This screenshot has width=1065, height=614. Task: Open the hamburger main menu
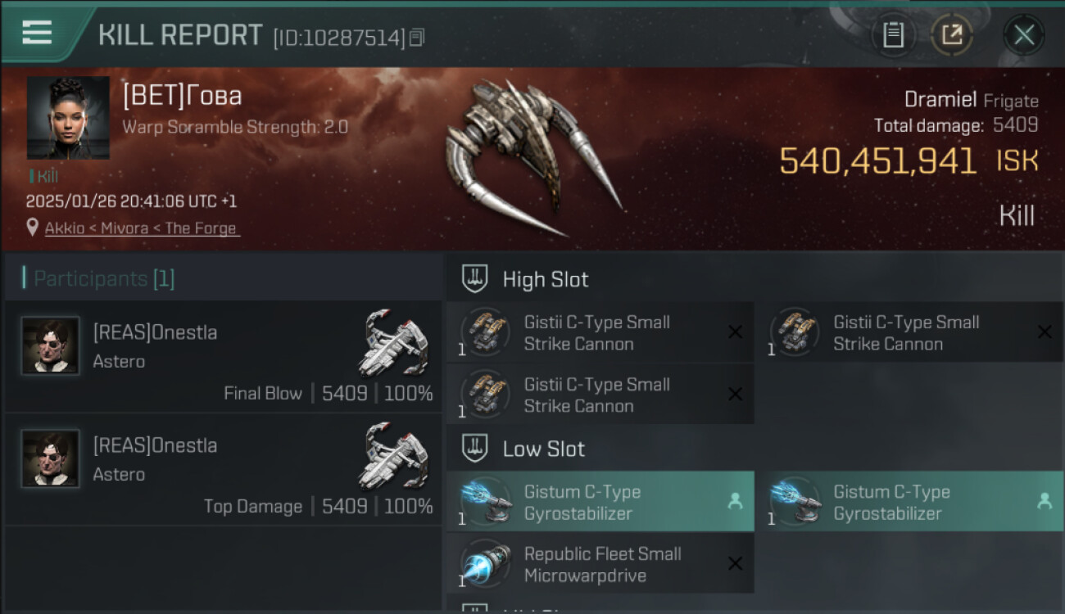[37, 33]
